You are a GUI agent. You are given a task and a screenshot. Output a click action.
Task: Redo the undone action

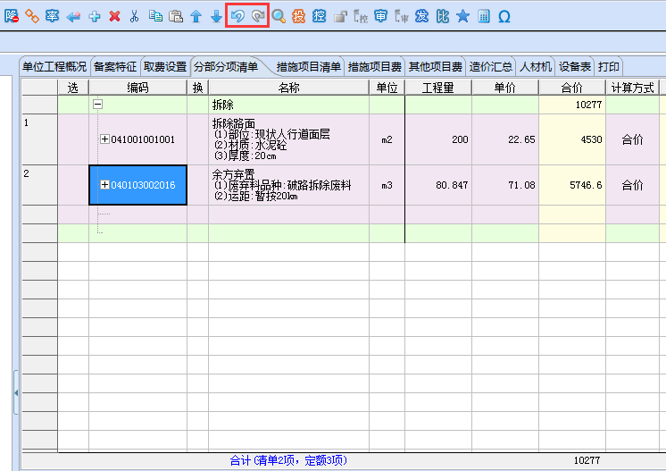[x=258, y=16]
